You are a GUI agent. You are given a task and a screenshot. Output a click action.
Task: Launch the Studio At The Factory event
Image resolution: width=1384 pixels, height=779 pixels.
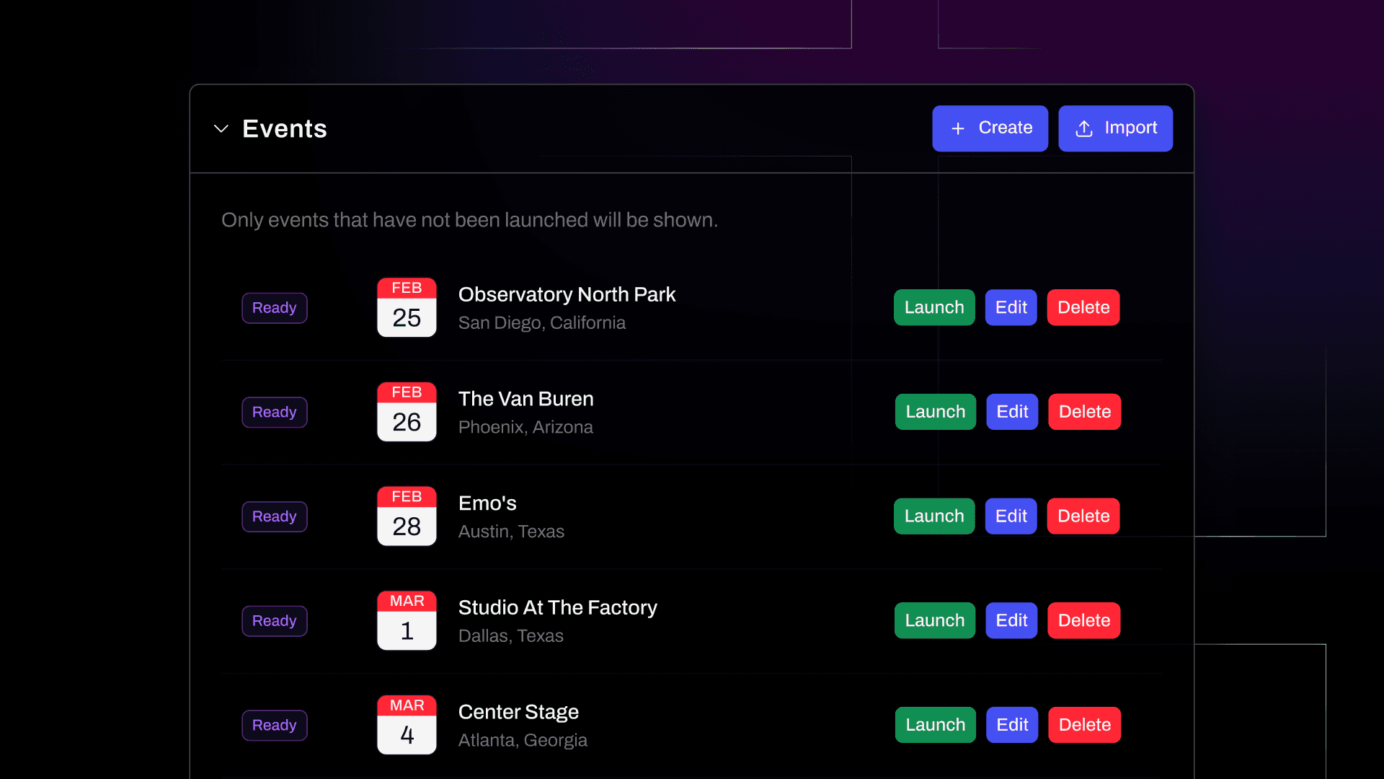point(935,620)
